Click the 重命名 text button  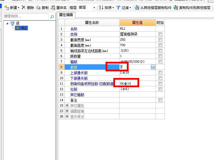point(62,8)
